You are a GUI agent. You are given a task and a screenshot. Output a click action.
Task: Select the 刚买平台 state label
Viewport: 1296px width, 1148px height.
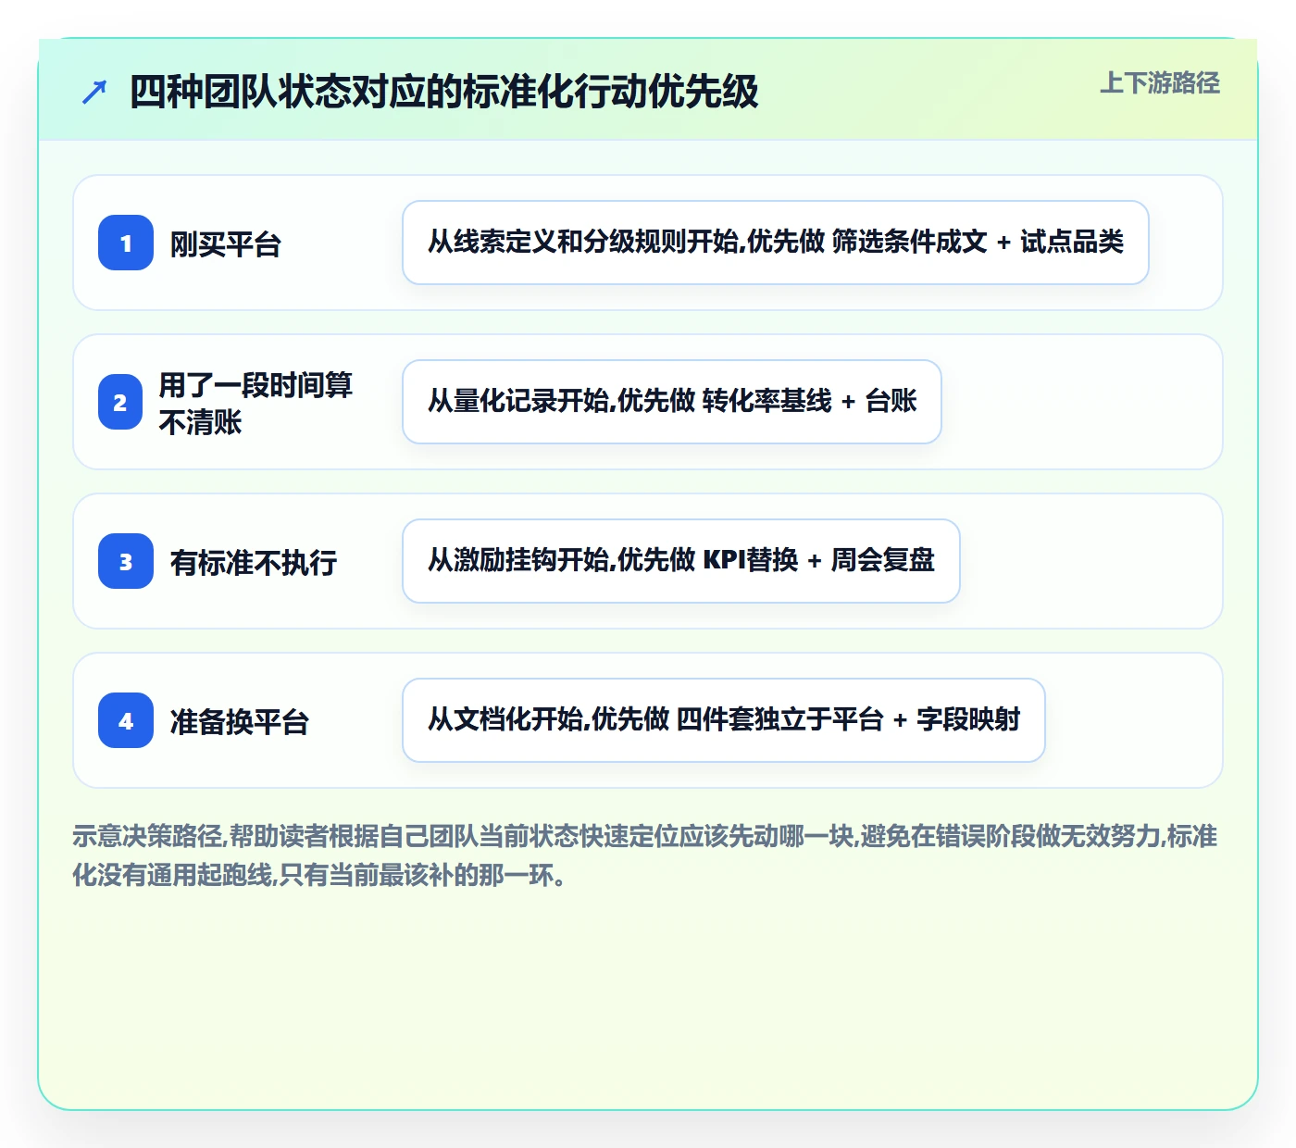pos(226,243)
